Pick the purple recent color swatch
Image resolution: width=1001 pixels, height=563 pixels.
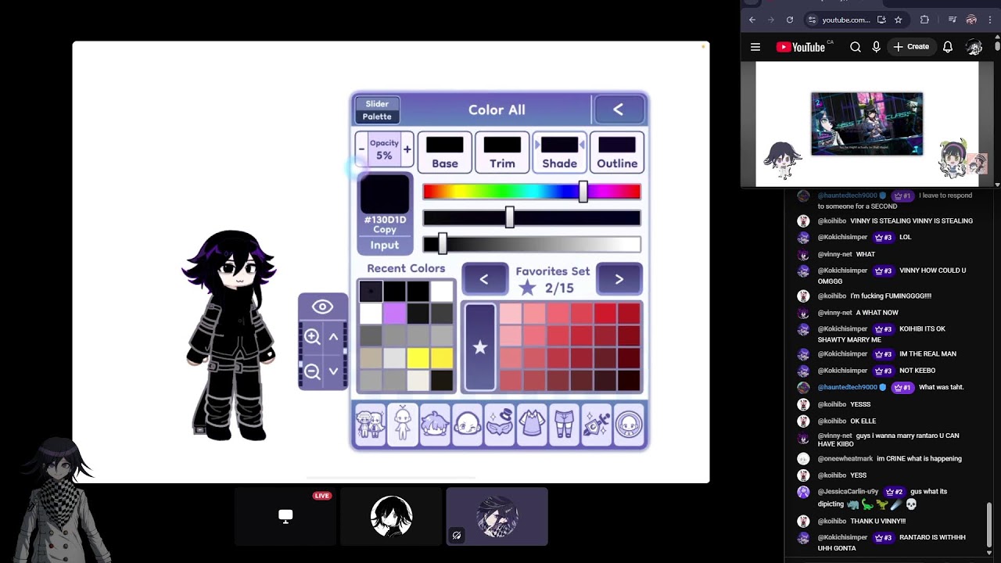[395, 314]
